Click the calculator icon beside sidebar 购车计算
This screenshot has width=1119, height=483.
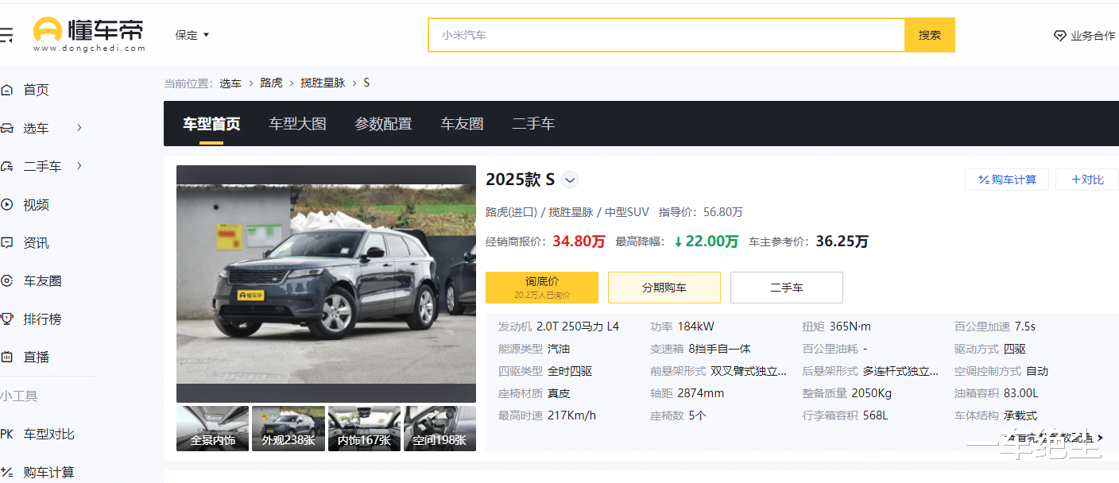point(7,472)
